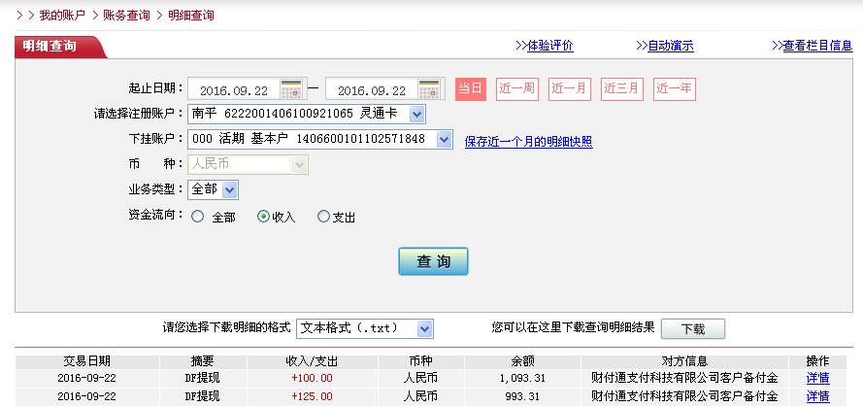Click 保存近一个月的明细快照 link
Viewport: 863px width, 407px height.
click(528, 142)
